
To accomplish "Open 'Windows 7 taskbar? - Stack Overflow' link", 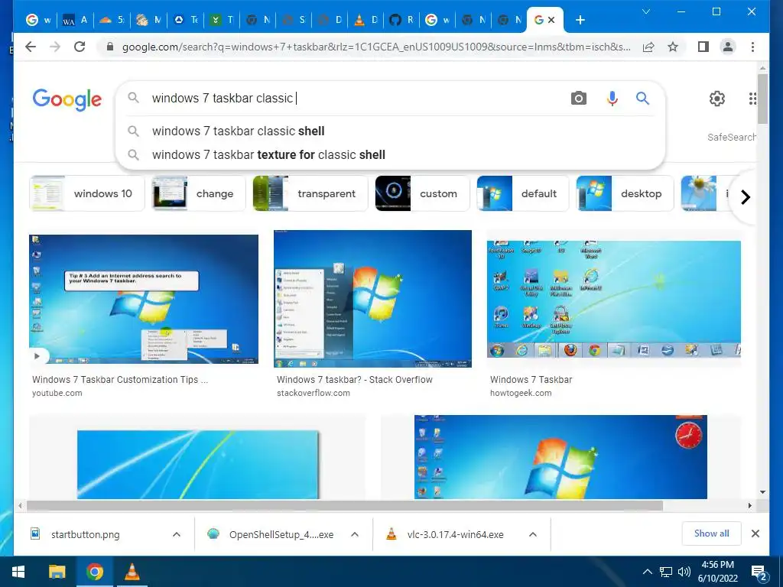I will [x=355, y=380].
